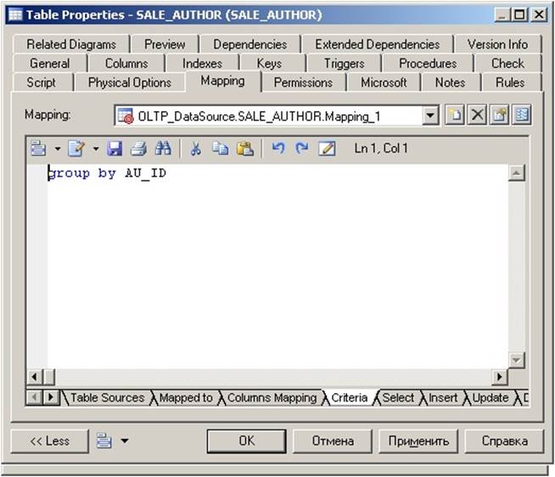Click Справка (Help) button
Image resolution: width=555 pixels, height=477 pixels.
[x=505, y=441]
